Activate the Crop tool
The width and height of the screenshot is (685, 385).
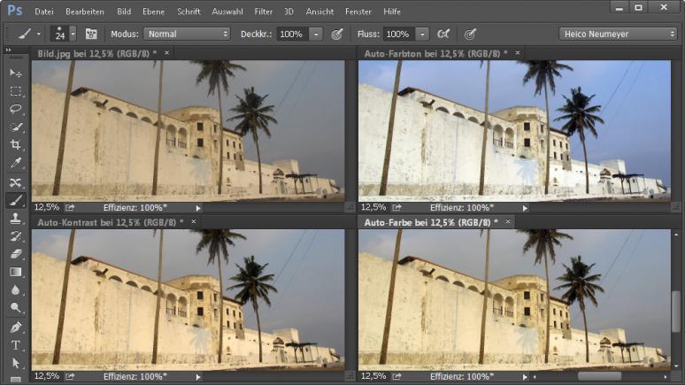15,145
